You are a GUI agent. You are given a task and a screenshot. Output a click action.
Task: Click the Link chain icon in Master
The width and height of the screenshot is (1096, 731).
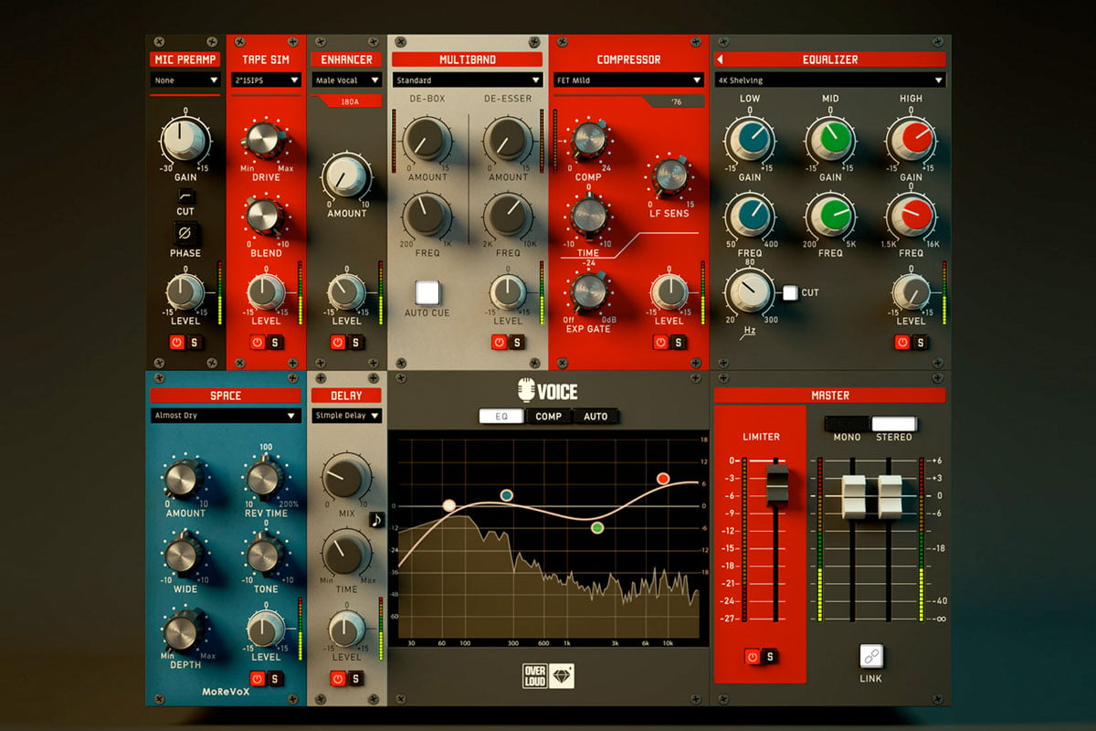click(871, 656)
